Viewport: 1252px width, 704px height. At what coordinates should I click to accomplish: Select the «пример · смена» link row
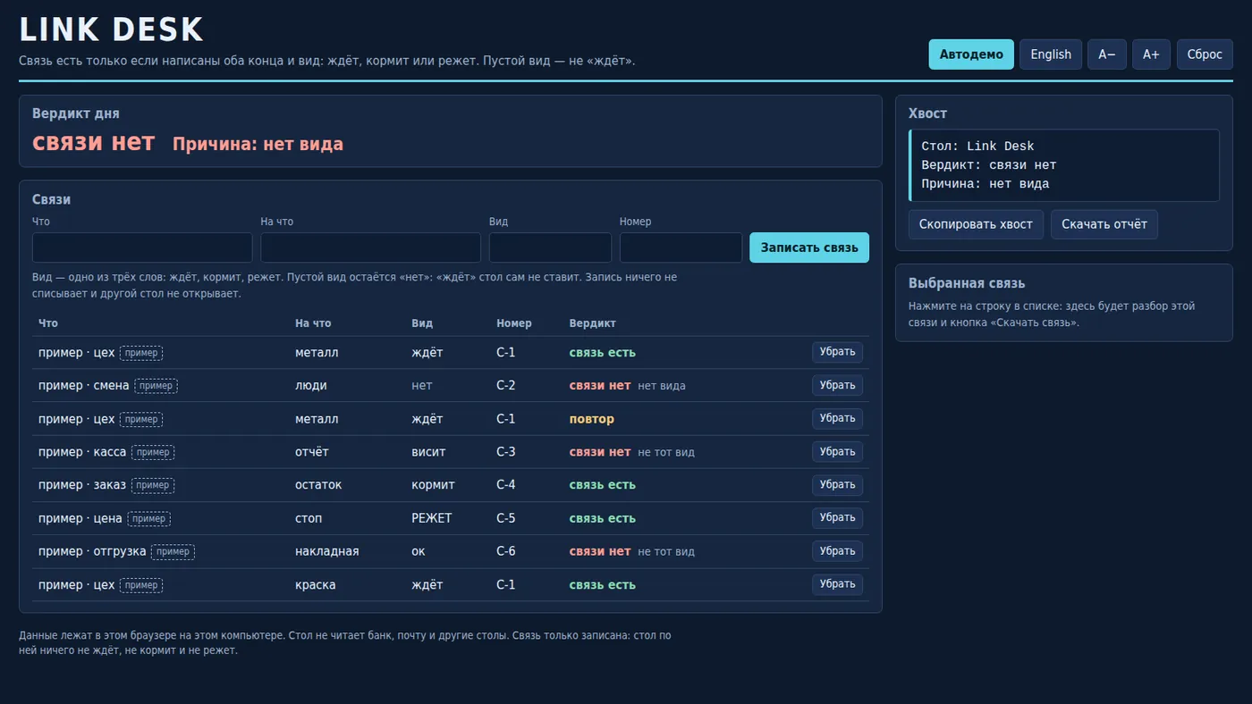[451, 386]
